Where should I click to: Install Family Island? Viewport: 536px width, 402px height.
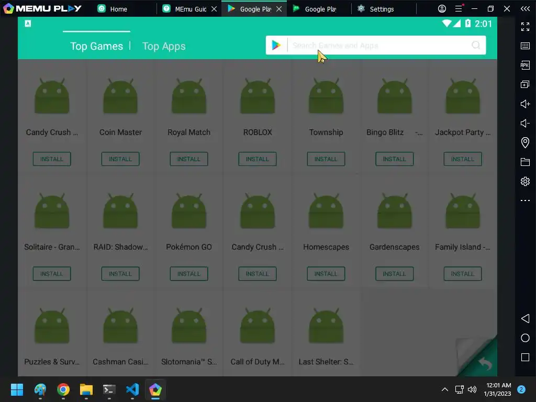(x=463, y=274)
